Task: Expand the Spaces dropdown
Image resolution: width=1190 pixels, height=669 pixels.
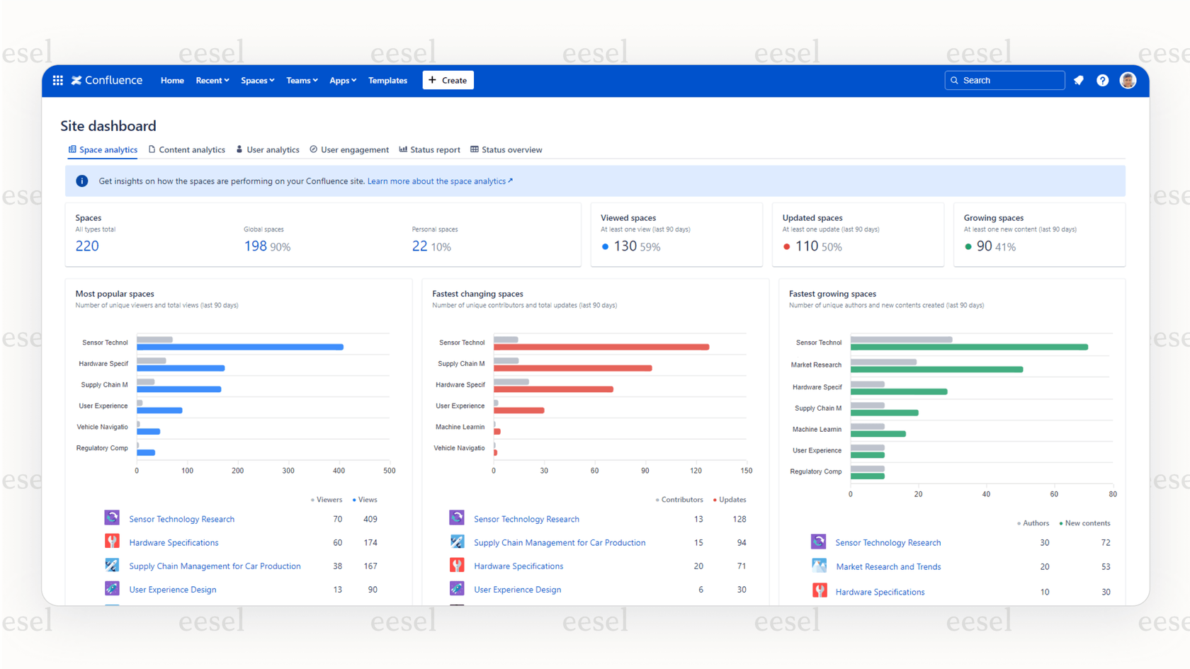Action: click(257, 80)
